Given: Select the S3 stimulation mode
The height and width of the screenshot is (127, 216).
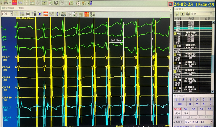Looking at the screenshot, I should click(x=193, y=109).
